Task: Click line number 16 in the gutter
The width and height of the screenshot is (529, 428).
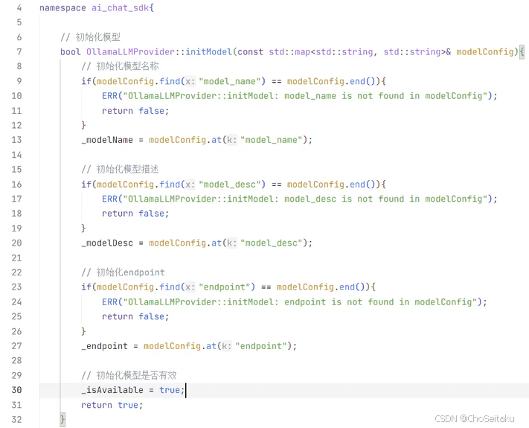Action: 16,185
